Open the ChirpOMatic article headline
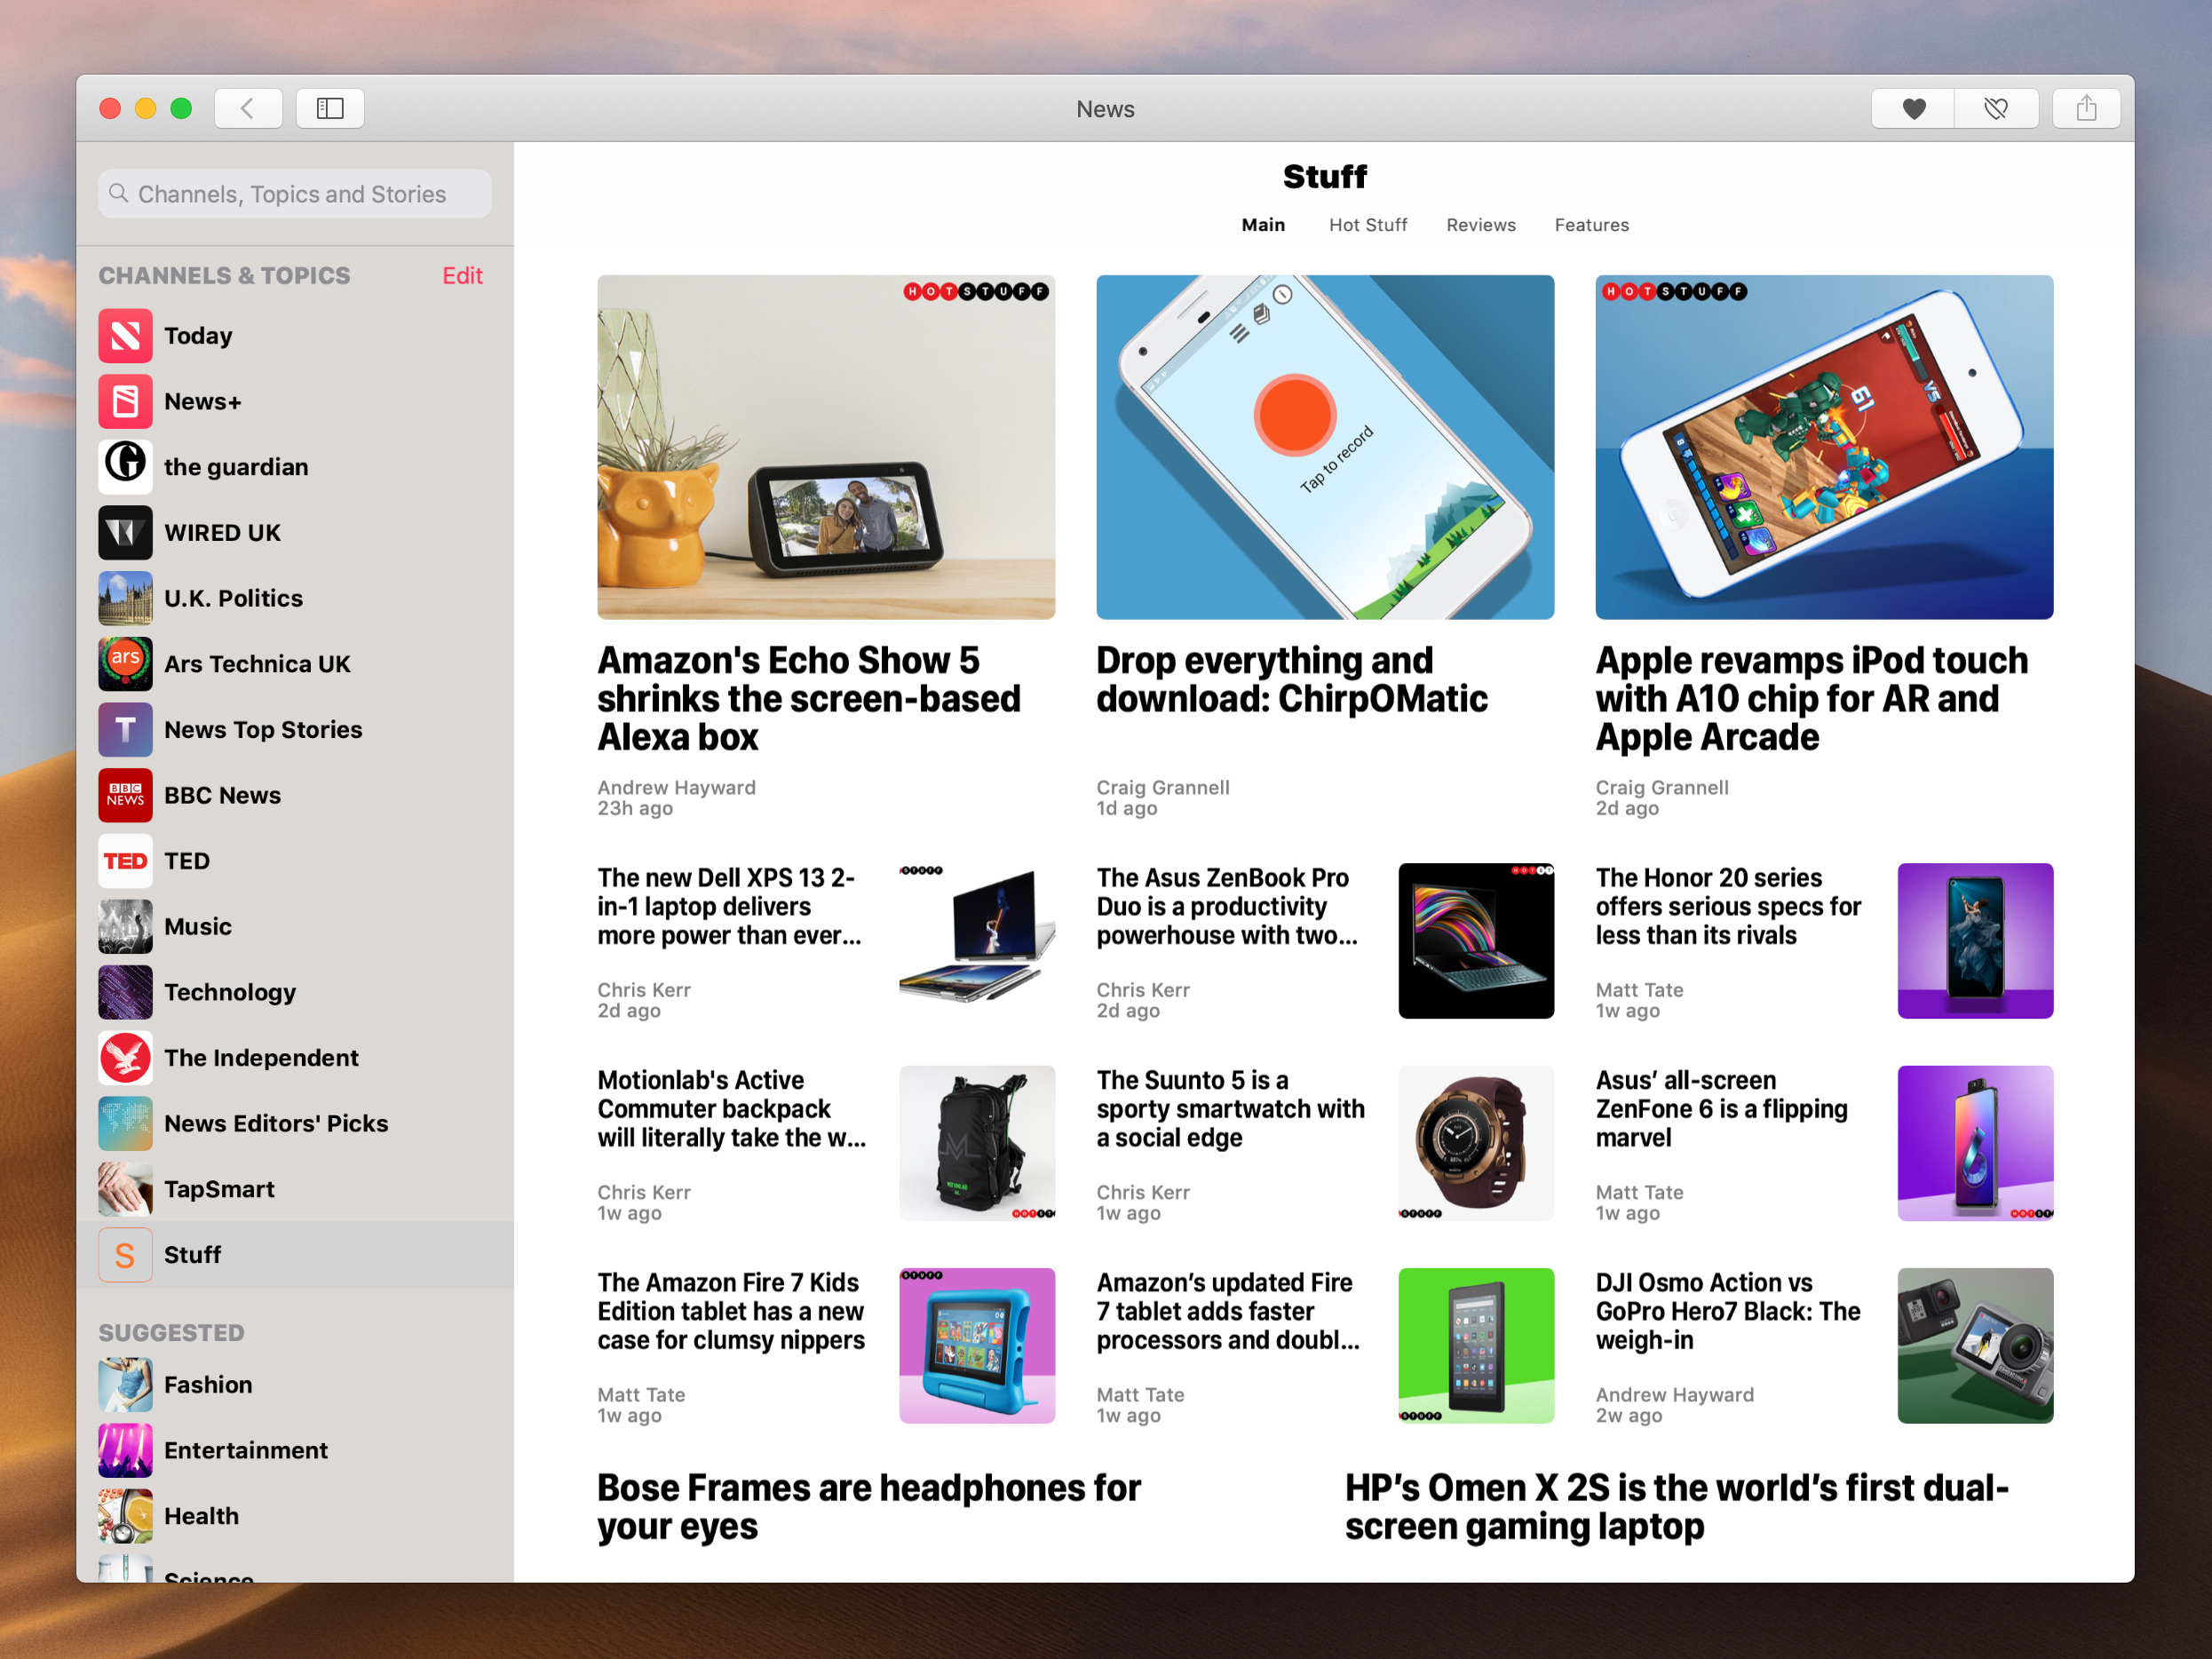 pyautogui.click(x=1291, y=679)
